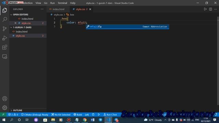Open editor More Actions ellipsis
Screen dimensions: 219x123
coord(216,9)
